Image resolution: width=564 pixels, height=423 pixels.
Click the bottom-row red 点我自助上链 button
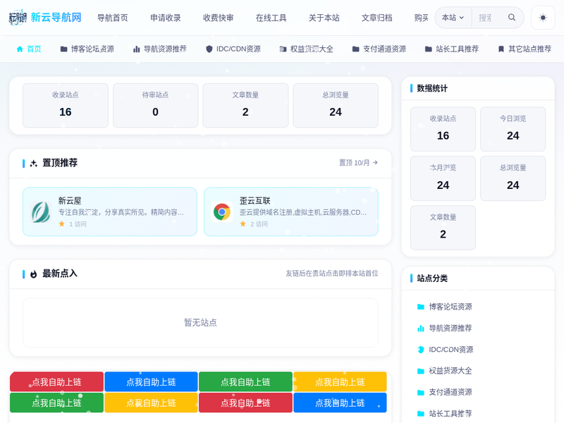tap(245, 403)
